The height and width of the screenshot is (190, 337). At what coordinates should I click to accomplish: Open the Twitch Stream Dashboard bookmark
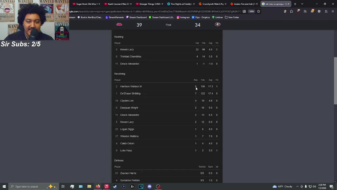click(x=136, y=17)
